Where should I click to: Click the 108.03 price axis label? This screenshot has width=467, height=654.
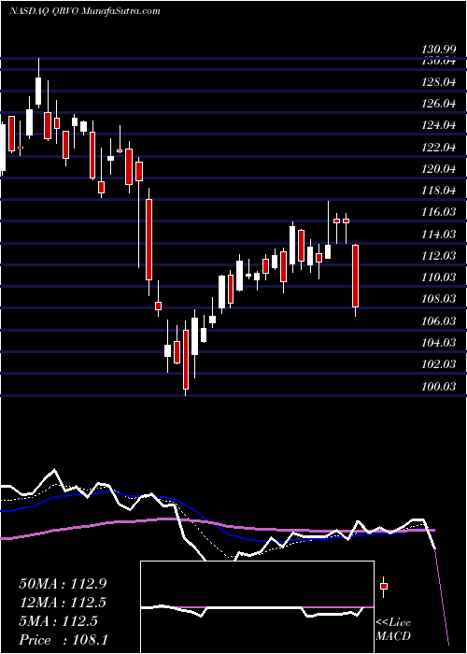pyautogui.click(x=439, y=299)
